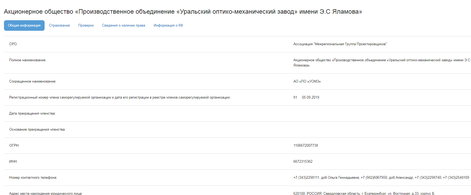Click the Основание прекращения членства: label
The height and width of the screenshot is (195, 471).
tap(37, 130)
